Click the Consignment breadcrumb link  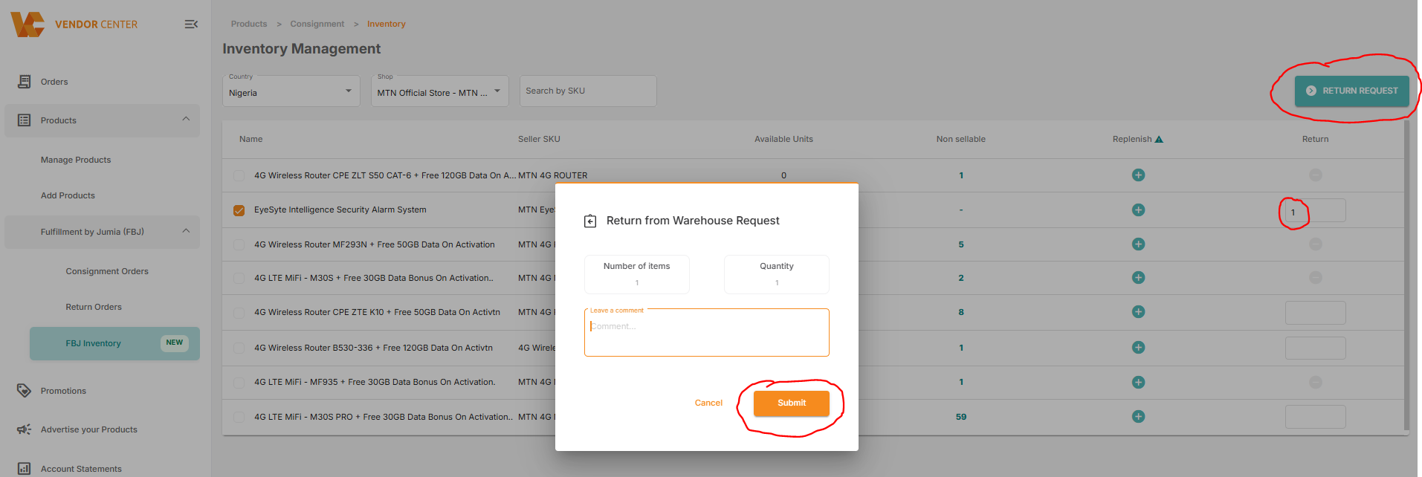pyautogui.click(x=317, y=24)
